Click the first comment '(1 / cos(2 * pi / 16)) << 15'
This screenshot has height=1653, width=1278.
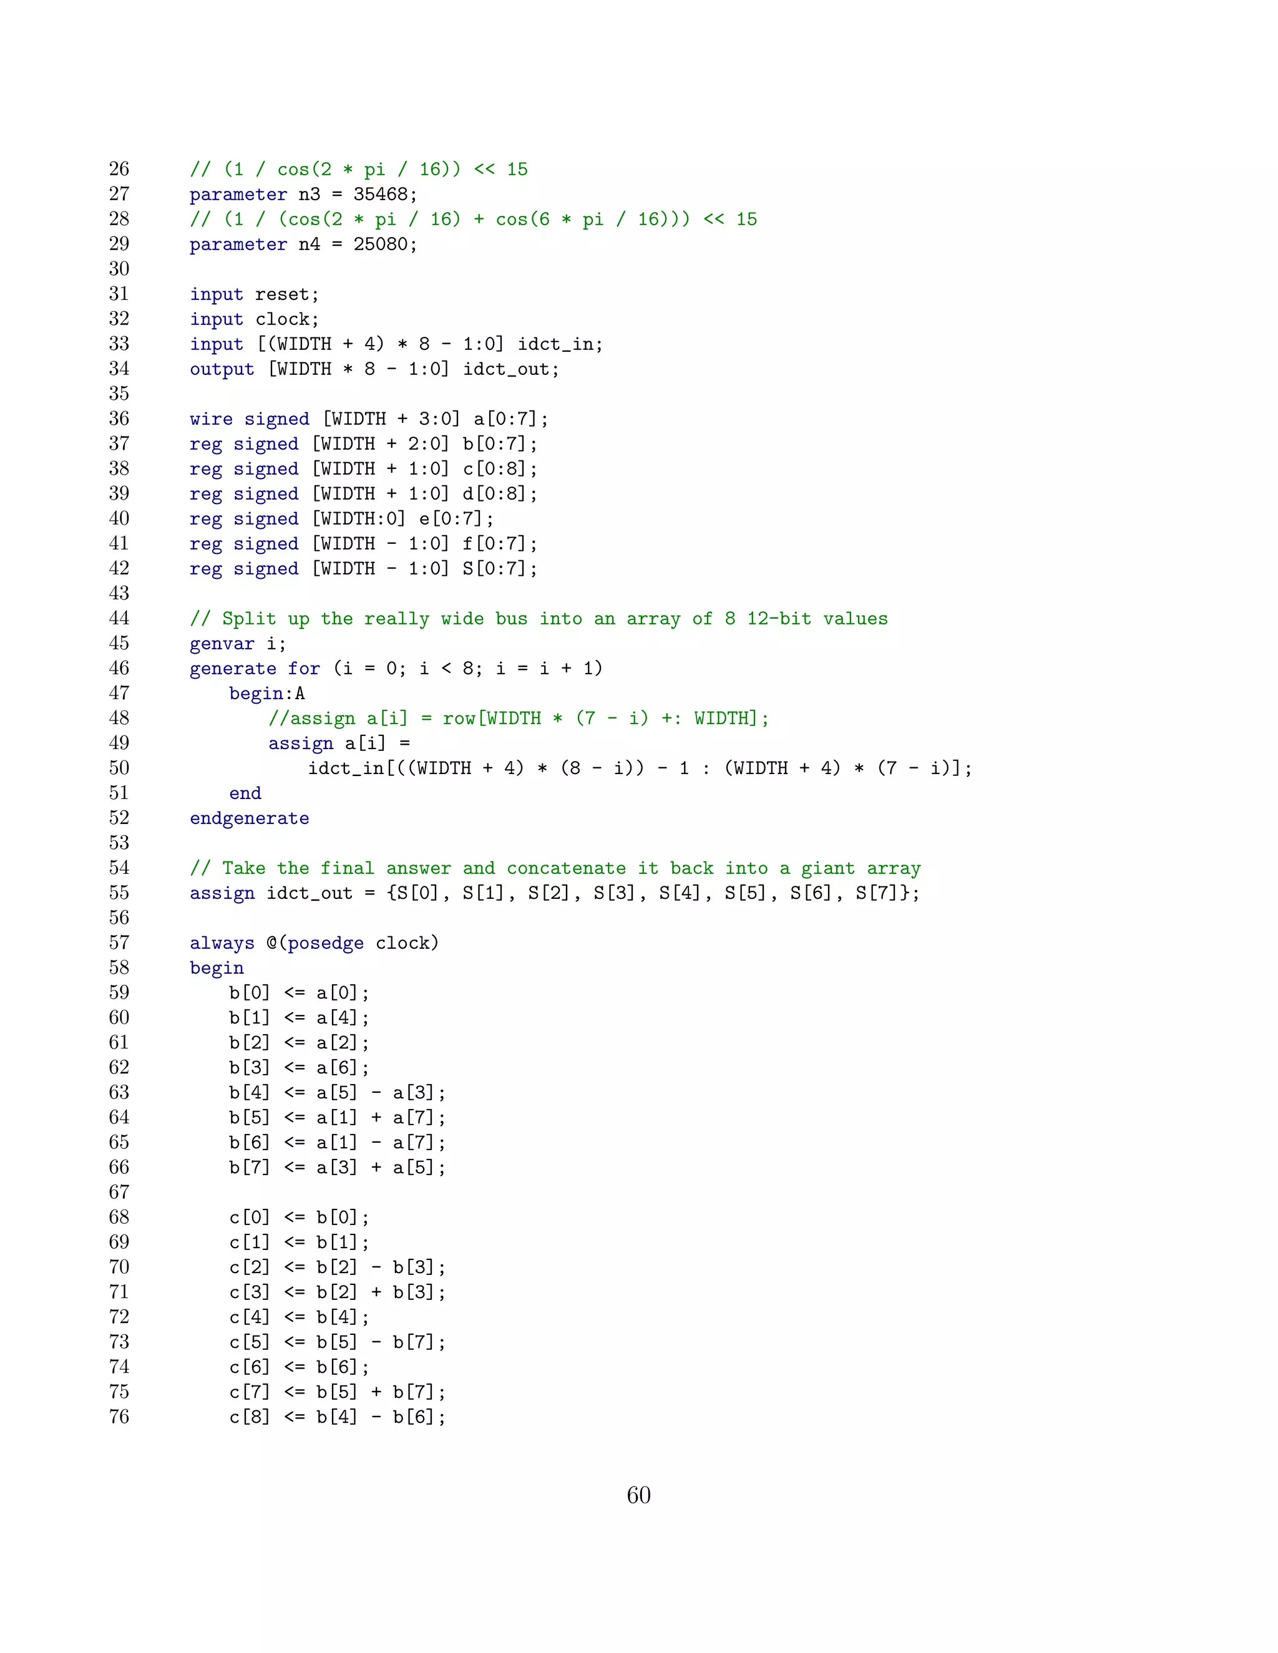click(x=359, y=170)
